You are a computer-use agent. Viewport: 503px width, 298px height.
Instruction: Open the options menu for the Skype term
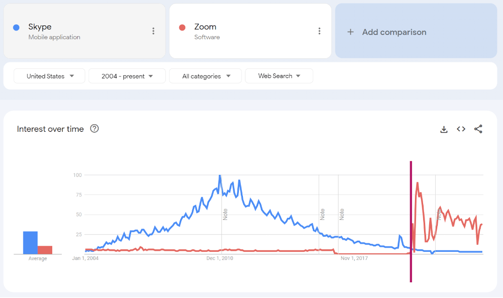pyautogui.click(x=153, y=31)
